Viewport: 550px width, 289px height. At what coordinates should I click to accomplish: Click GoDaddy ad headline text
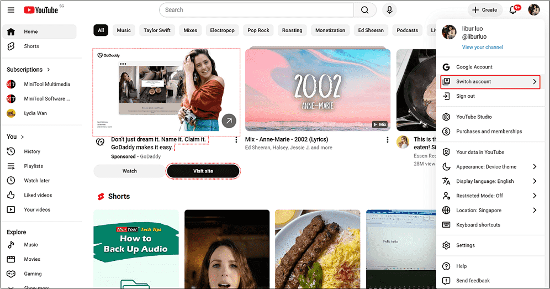pos(158,143)
